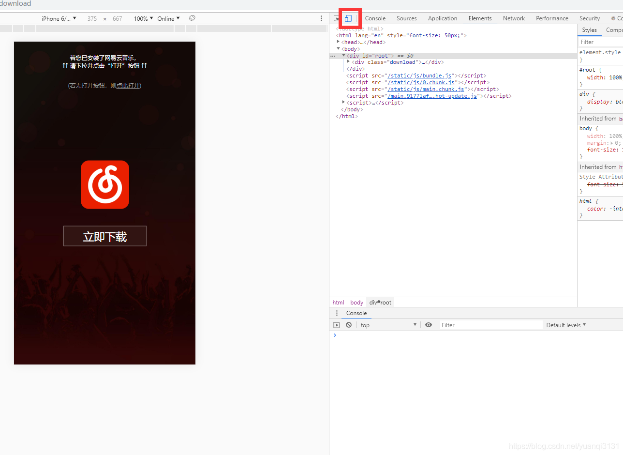Expand the div class download node
Image resolution: width=623 pixels, height=455 pixels.
click(348, 61)
